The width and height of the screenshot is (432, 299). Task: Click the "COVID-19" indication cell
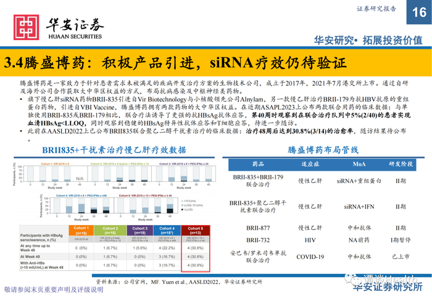coord(310,257)
